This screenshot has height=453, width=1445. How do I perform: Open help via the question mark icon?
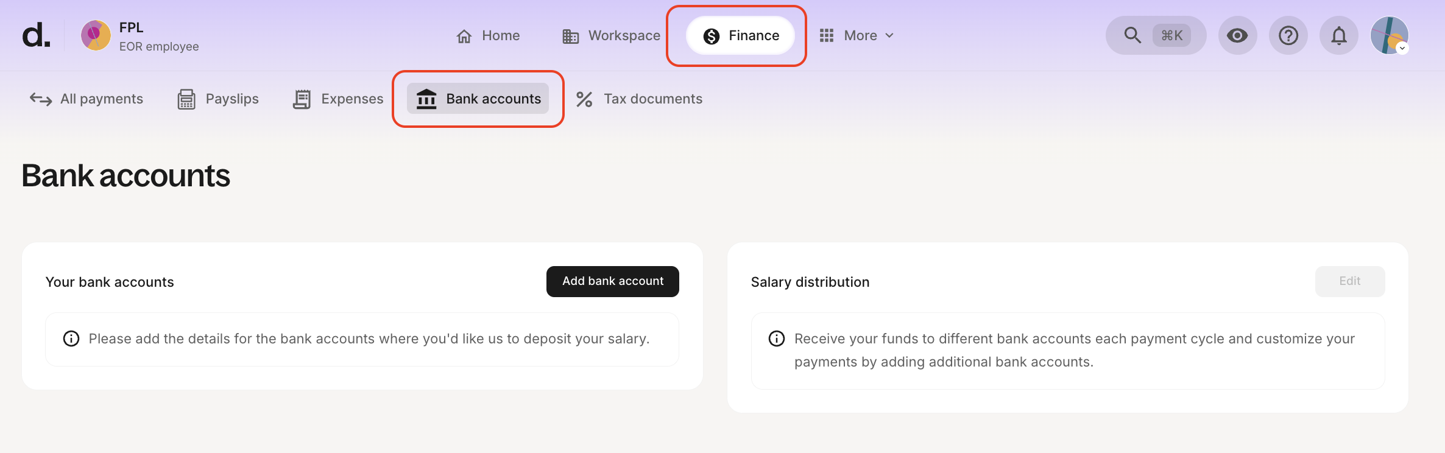pos(1288,35)
